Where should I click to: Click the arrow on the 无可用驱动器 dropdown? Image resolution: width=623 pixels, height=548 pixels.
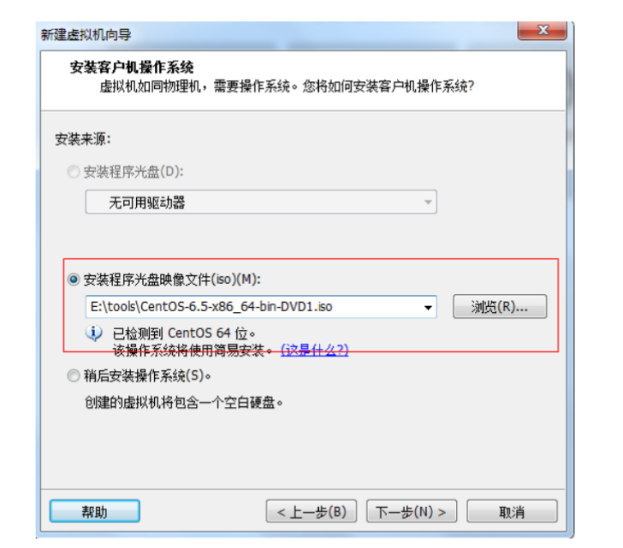click(x=428, y=202)
